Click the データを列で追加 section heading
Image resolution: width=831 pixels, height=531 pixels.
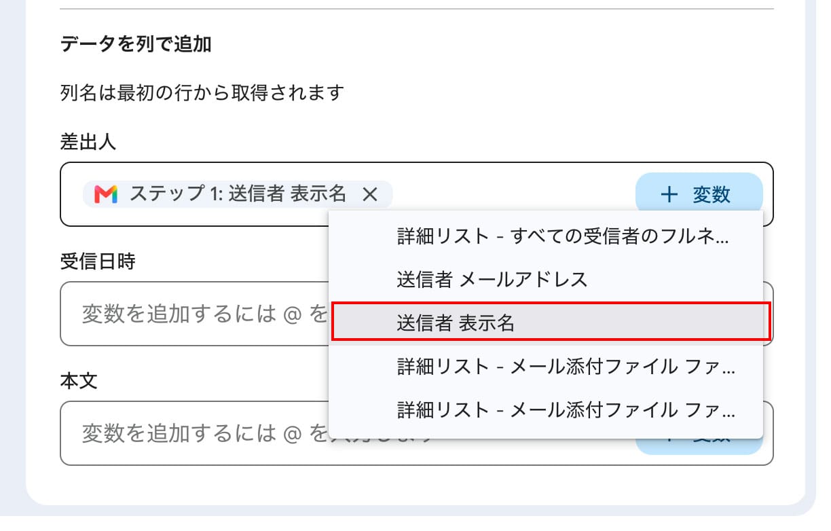coord(136,44)
